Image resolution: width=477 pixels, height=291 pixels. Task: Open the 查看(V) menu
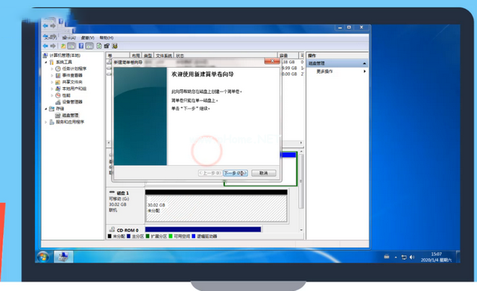88,38
